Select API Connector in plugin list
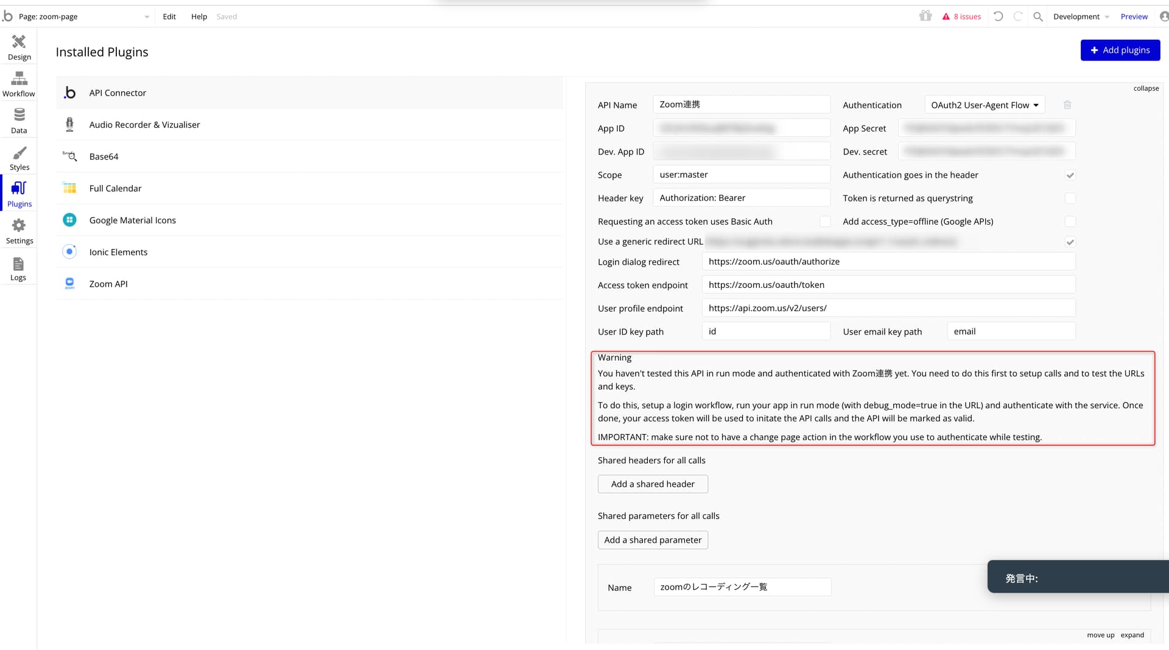The image size is (1169, 650). pyautogui.click(x=309, y=93)
